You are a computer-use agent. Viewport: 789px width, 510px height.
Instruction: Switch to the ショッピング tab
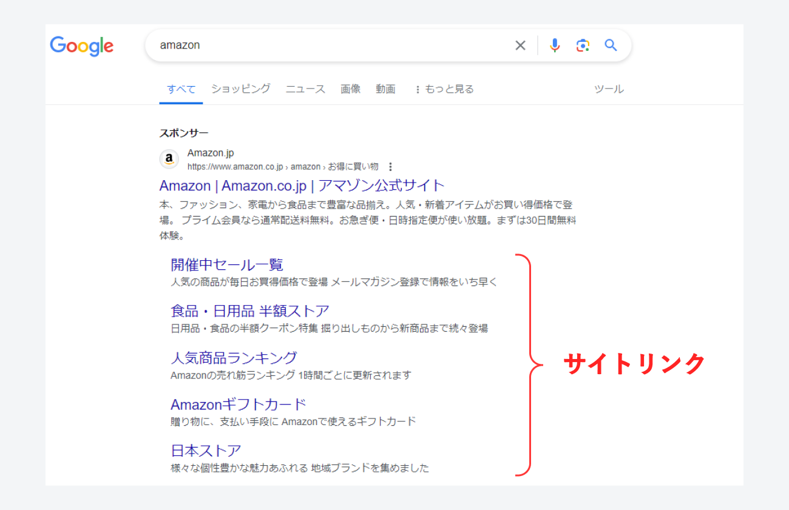tap(241, 89)
